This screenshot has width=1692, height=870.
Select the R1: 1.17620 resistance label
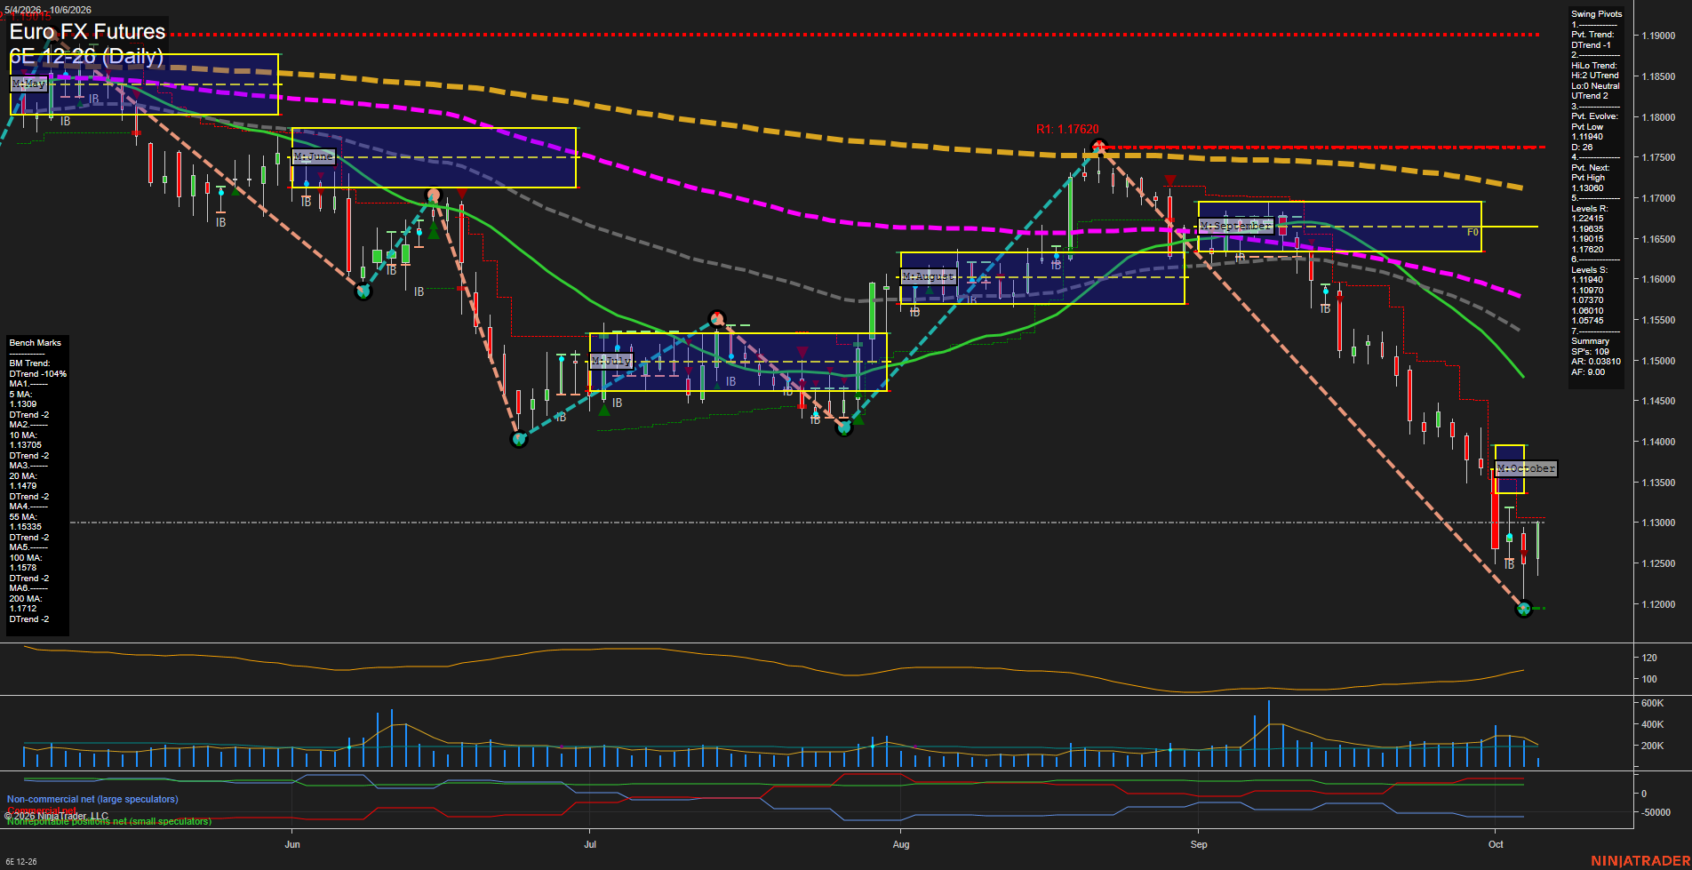click(1067, 130)
